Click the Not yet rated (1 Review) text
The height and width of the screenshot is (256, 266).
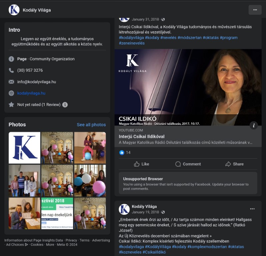click(39, 105)
